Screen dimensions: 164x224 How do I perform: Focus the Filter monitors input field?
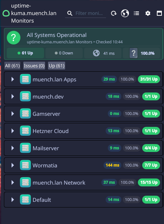89,13
